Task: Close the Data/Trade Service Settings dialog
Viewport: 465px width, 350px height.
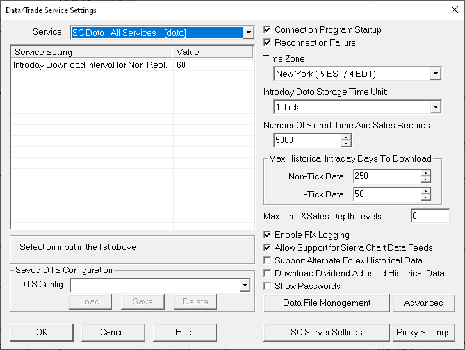Action: coord(454,10)
